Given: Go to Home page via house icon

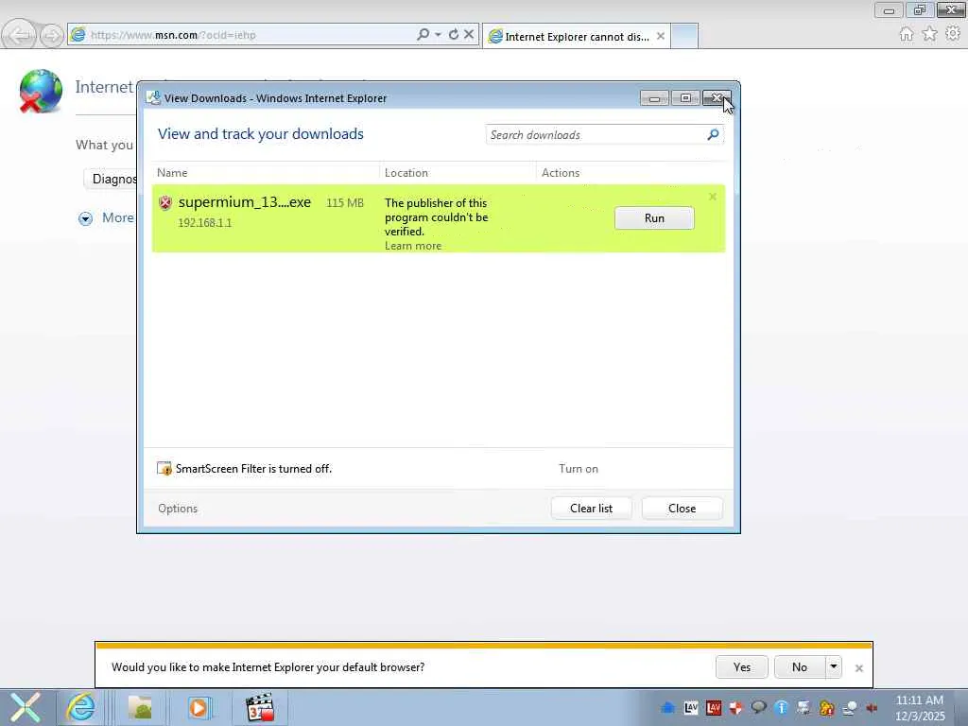Looking at the screenshot, I should (907, 34).
